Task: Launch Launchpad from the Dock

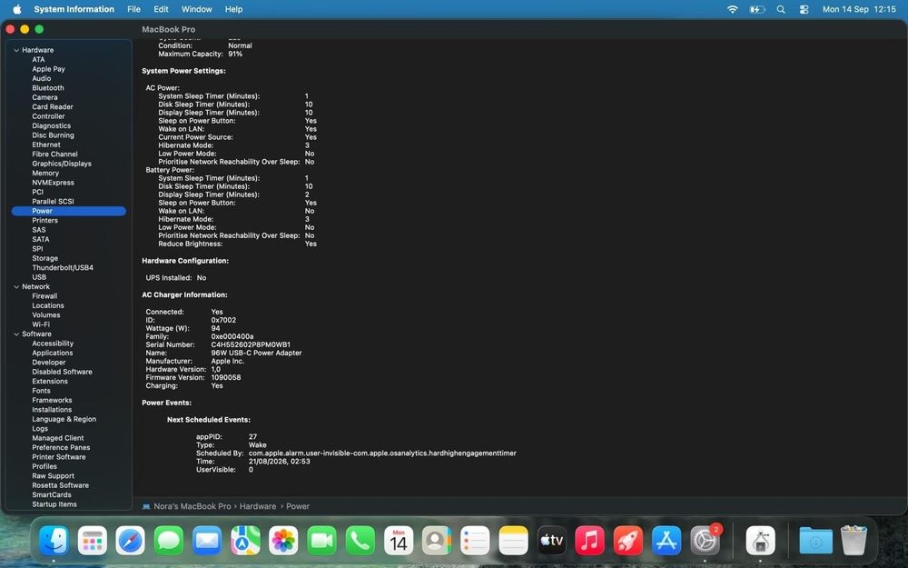Action: [92, 541]
